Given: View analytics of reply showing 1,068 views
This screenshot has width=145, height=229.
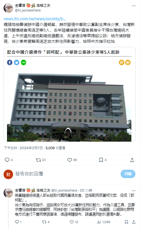Looking at the screenshot, I should pyautogui.click(x=103, y=222).
